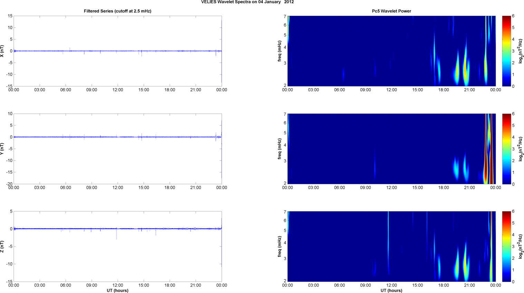The height and width of the screenshot is (293, 524).
Task: Click the Z component wavelet power spectrogram
Action: click(x=391, y=247)
